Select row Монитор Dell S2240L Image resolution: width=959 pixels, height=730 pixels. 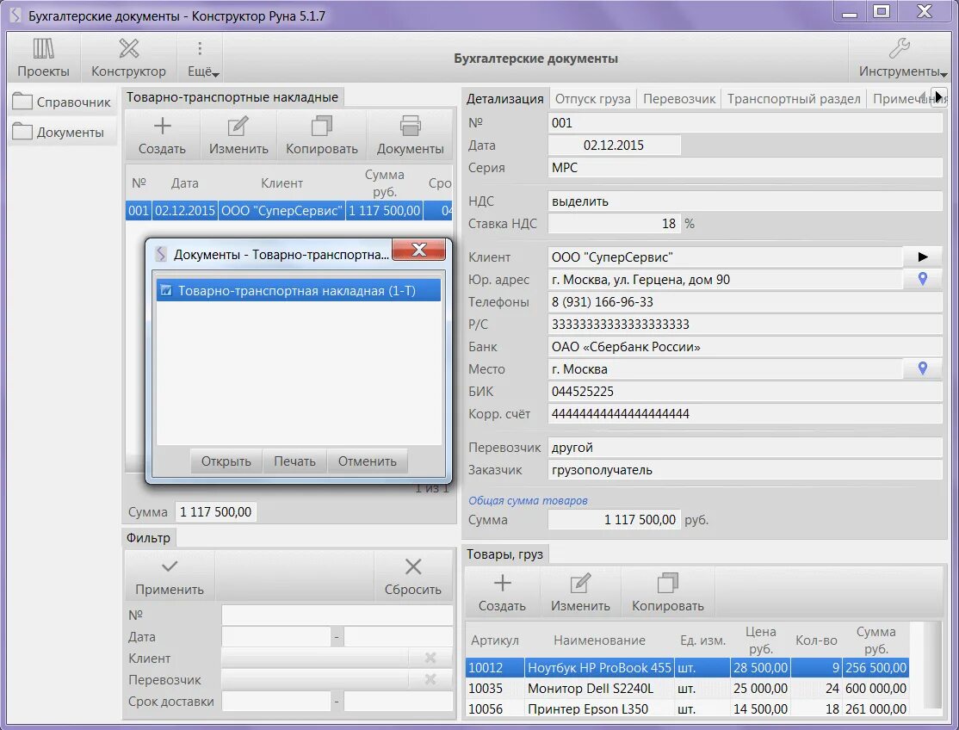click(x=687, y=689)
